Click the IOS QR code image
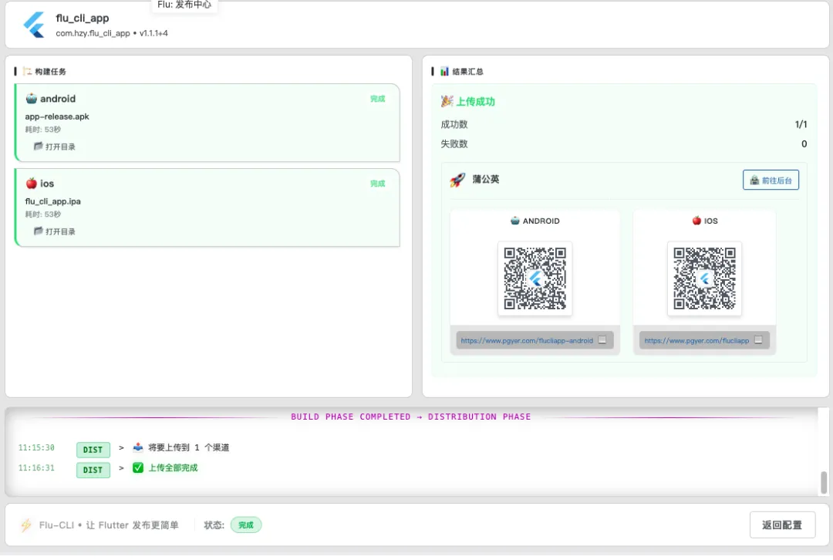The width and height of the screenshot is (833, 560). coord(704,278)
